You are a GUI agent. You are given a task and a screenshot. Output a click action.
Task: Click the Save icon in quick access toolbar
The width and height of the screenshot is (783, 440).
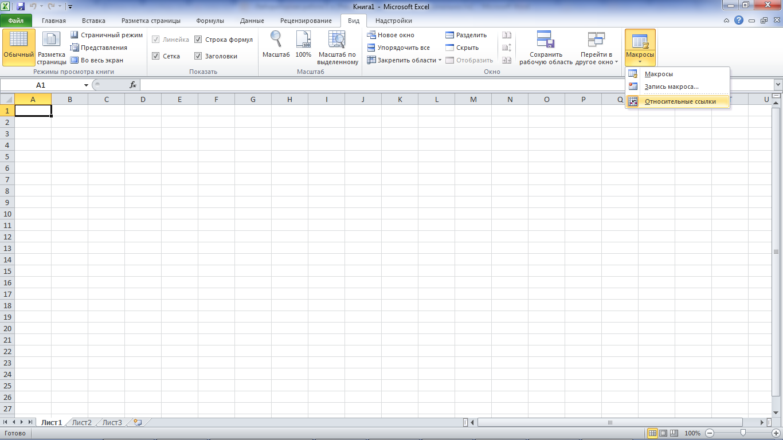21,7
